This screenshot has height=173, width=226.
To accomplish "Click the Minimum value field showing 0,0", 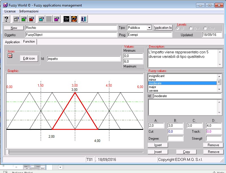I will pos(133,56).
